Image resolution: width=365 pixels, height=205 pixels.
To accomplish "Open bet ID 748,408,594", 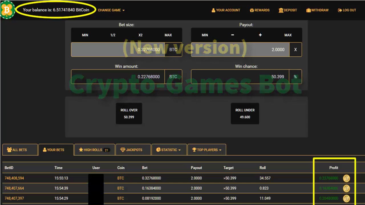I will [14, 178].
